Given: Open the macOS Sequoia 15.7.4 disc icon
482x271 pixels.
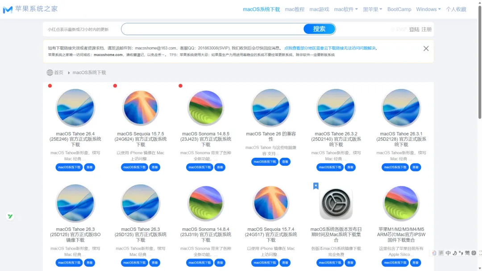Looking at the screenshot, I should point(271,203).
